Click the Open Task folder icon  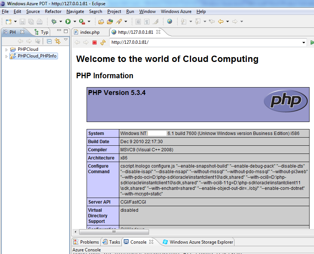coord(110,22)
